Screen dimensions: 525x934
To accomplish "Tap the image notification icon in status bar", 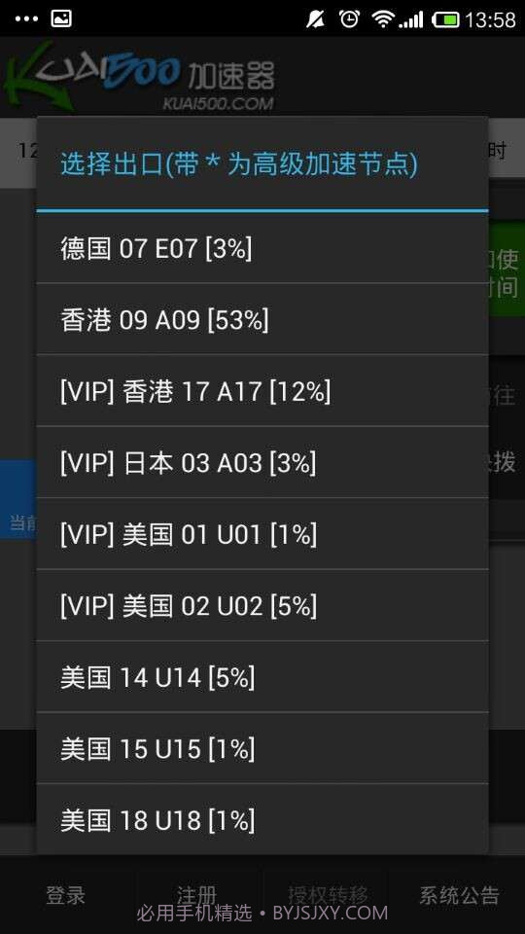I will pyautogui.click(x=61, y=18).
